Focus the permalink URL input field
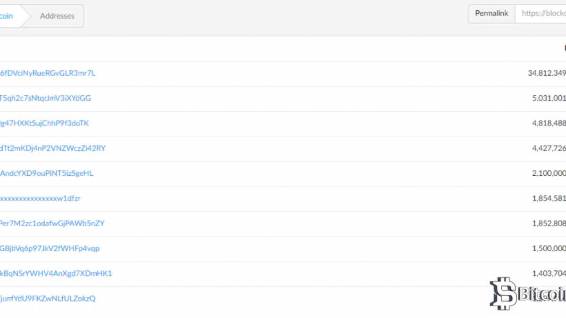566x318 pixels. coord(541,14)
